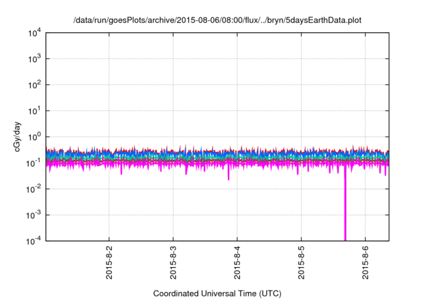Screen dimensions: 429x300
Task: Click the 2015-8-3 date label
Action: [173, 262]
